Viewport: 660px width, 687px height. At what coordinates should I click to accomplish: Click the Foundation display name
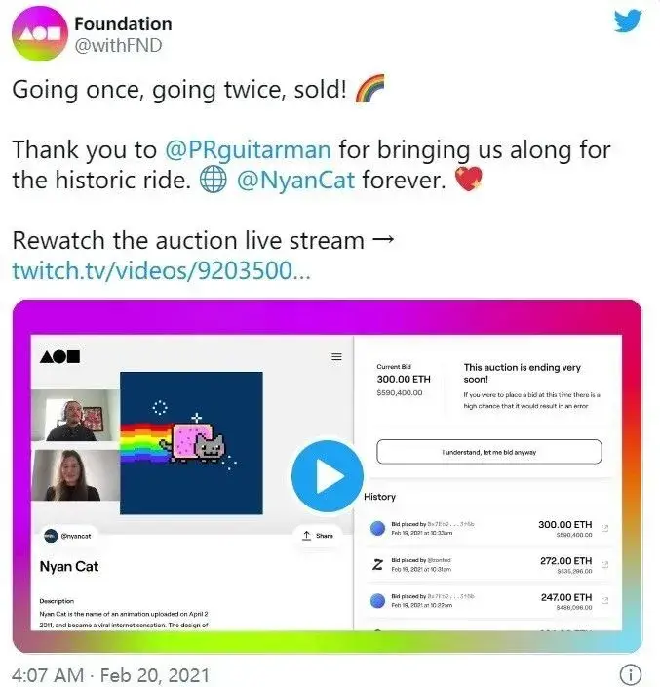click(x=123, y=24)
